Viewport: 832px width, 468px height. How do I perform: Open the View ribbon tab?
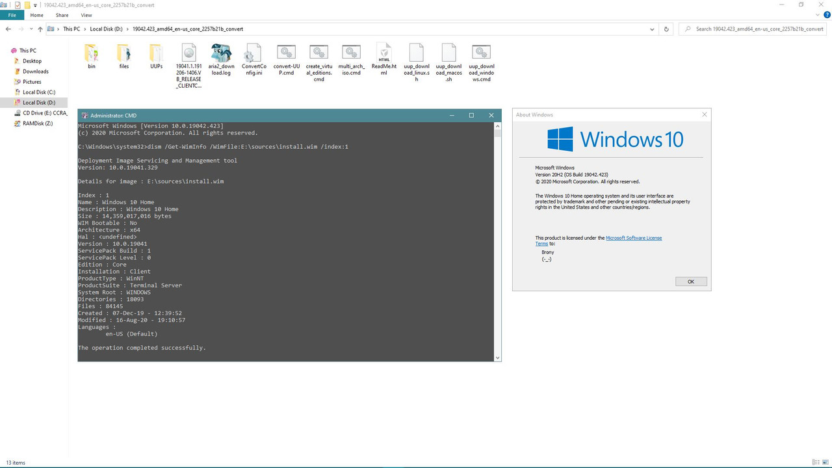86,15
